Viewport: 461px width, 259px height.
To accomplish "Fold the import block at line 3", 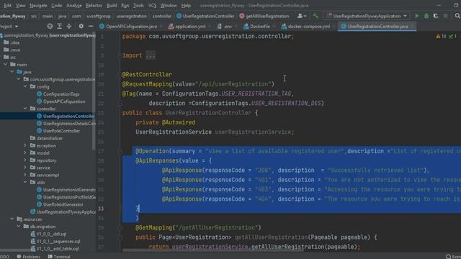I will click(120, 55).
